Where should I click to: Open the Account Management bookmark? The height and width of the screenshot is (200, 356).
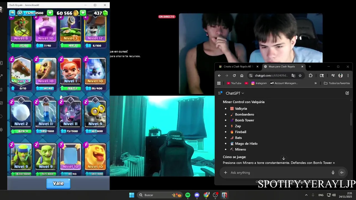284,83
